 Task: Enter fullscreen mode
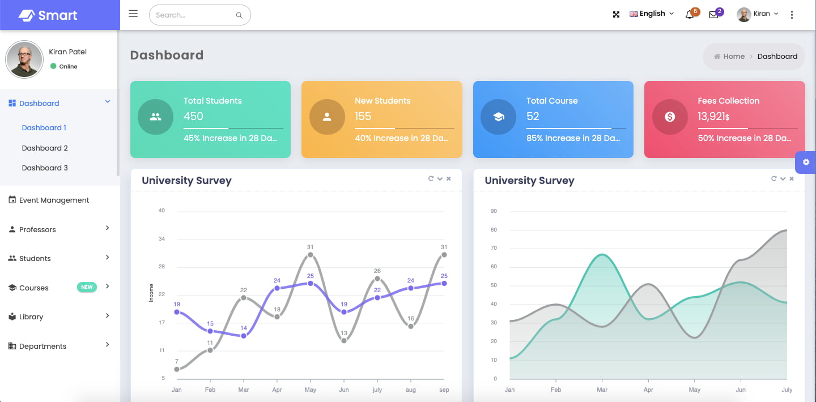(x=616, y=15)
